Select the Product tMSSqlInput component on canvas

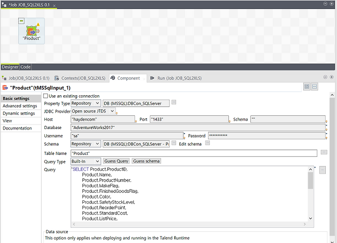point(32,31)
